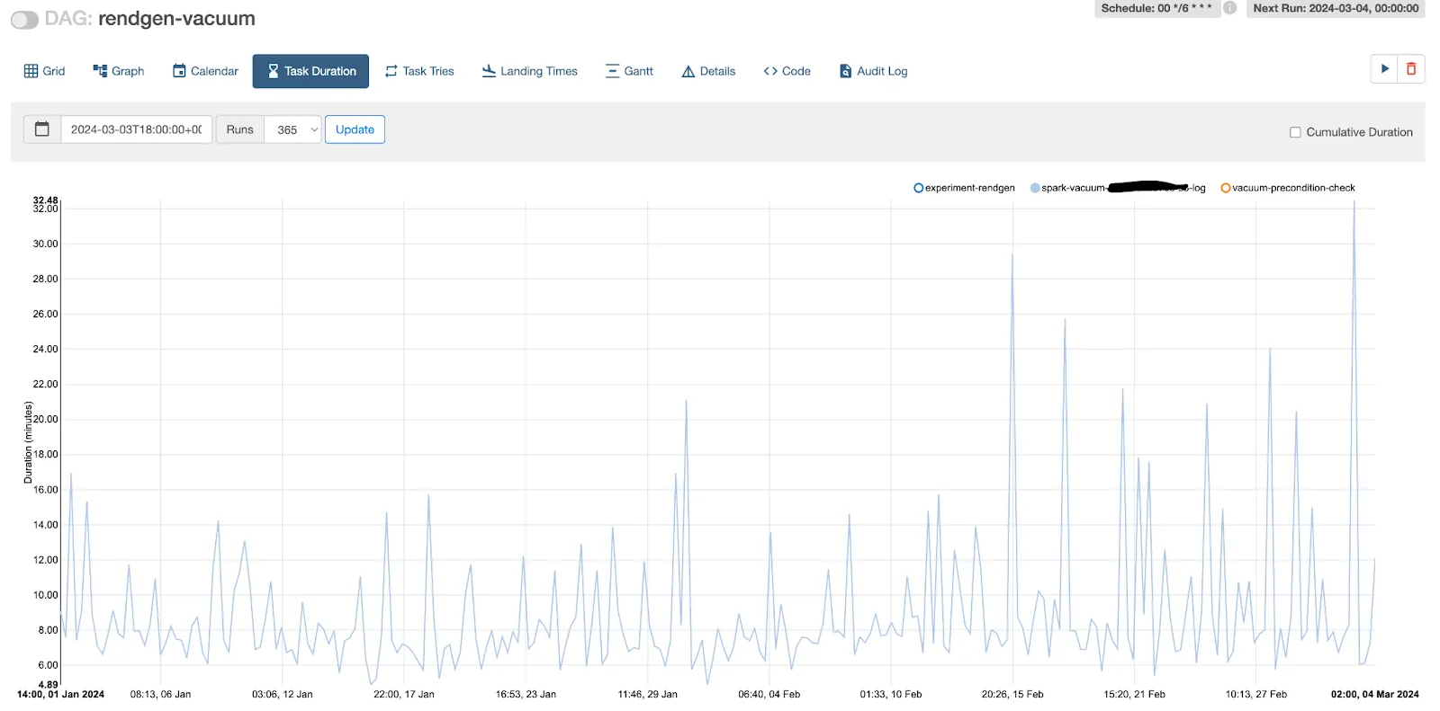Click the schedule info icon

pyautogui.click(x=1229, y=8)
